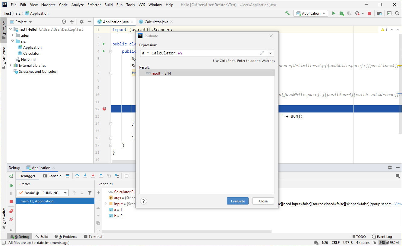Viewport: 402px width, 246px height.
Task: Open the help for the Evaluate dialog
Action: tap(144, 201)
